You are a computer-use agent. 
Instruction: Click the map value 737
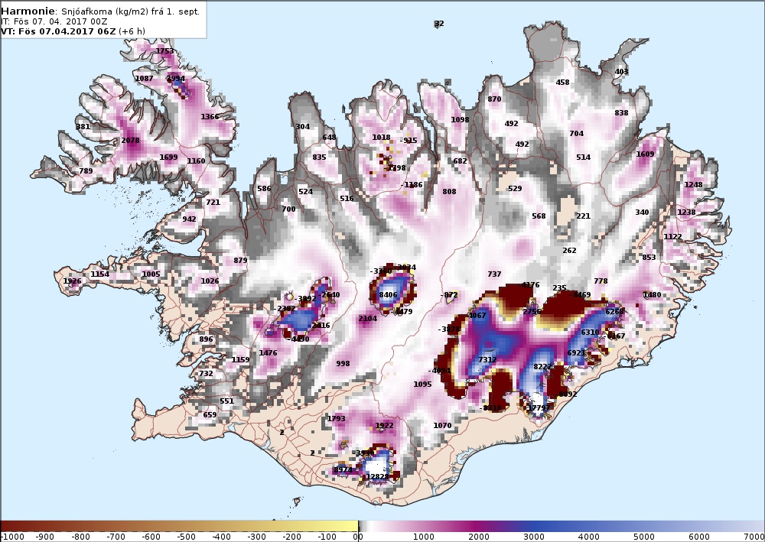point(495,274)
